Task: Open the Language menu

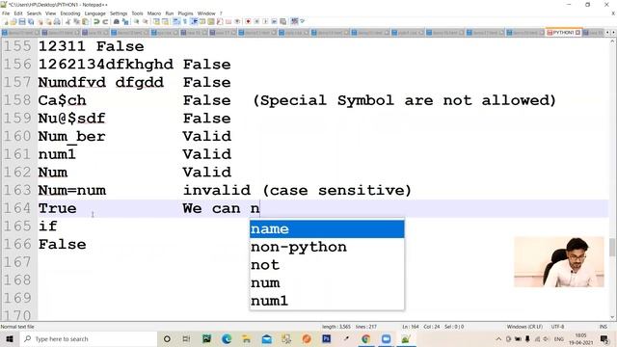Action: click(94, 13)
